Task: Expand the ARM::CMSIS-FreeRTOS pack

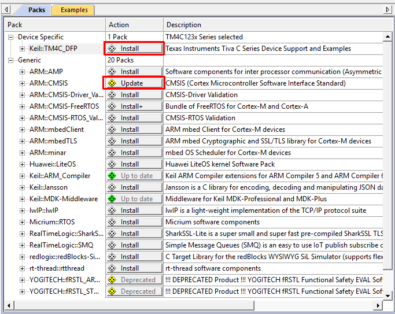Action: [x=22, y=106]
